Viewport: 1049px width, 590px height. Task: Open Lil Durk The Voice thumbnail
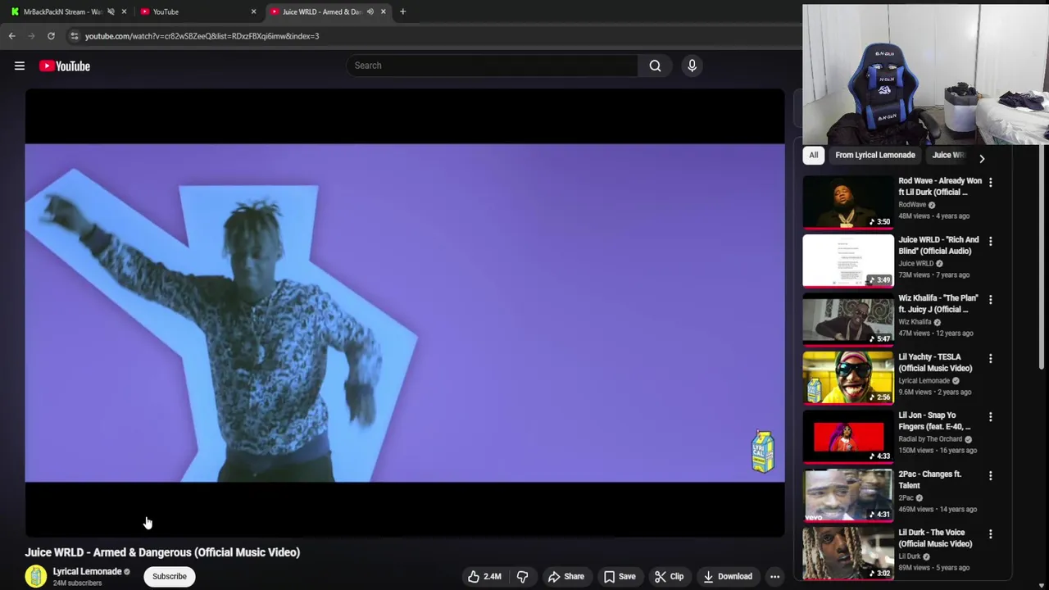click(848, 553)
